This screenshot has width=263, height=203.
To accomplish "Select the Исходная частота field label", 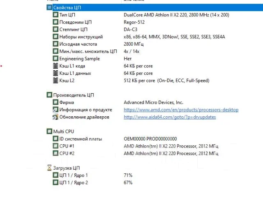I will tap(78, 44).
